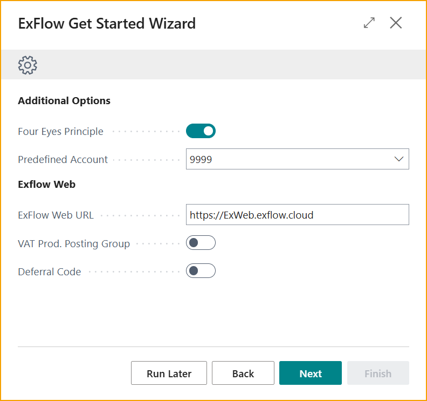Viewport: 427px width, 401px height.
Task: Expand the wizard to full screen
Action: [369, 23]
